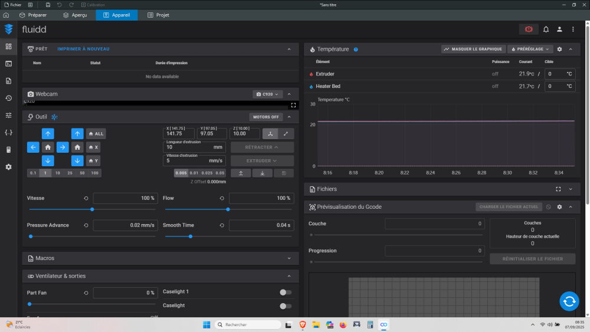The image size is (590, 332).
Task: Open the Préréglage preset dropdown
Action: pyautogui.click(x=530, y=50)
